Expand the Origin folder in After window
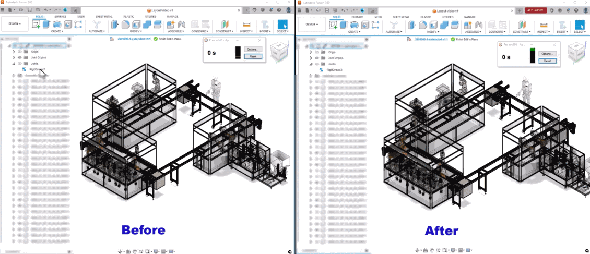590x254 pixels. point(311,52)
